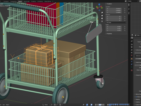Toggle lock on Scale Z

tap(125, 30)
